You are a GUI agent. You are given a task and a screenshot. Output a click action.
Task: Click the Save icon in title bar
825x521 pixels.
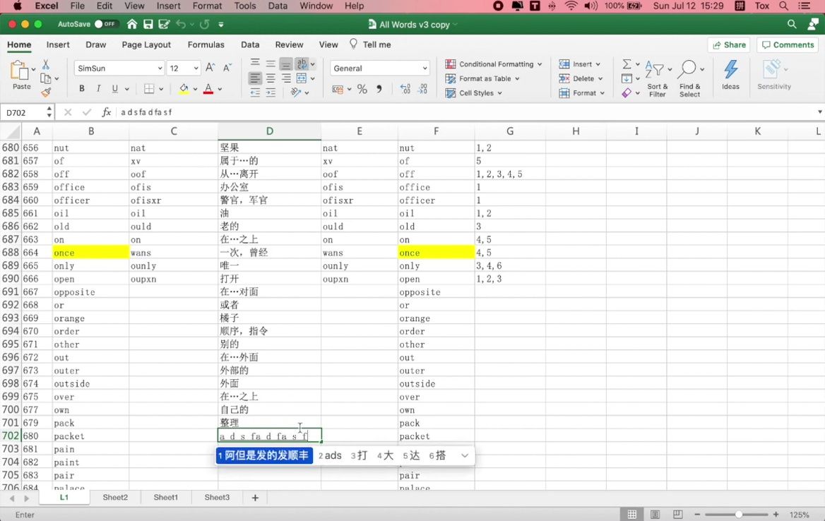click(148, 24)
